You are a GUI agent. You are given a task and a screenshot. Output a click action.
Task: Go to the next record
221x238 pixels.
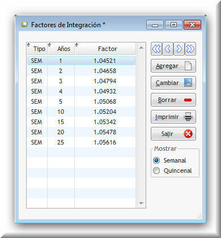[179, 49]
